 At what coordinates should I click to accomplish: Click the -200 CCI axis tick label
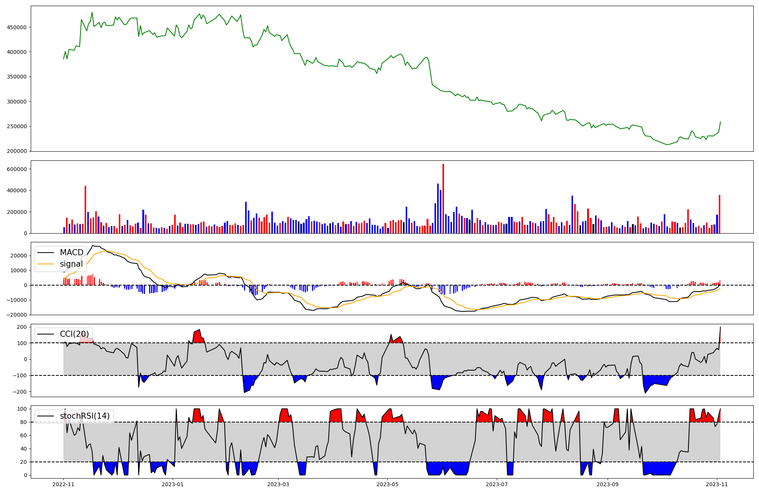[20, 392]
